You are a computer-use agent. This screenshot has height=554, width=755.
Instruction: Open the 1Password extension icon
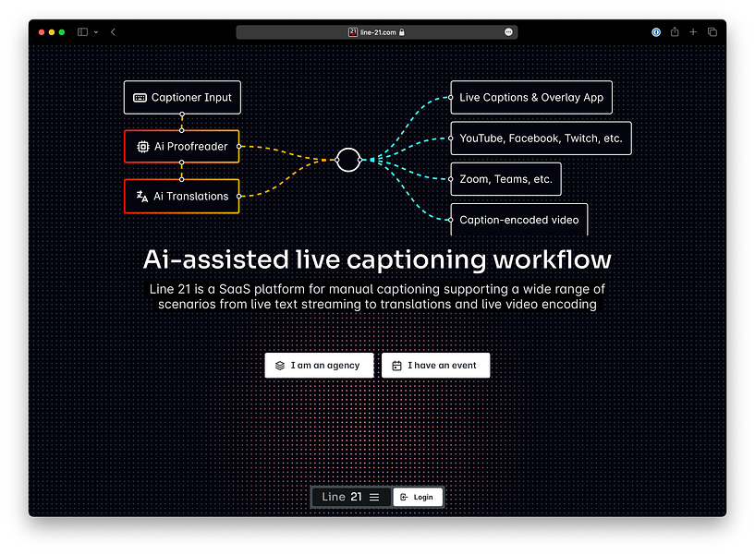coord(656,32)
